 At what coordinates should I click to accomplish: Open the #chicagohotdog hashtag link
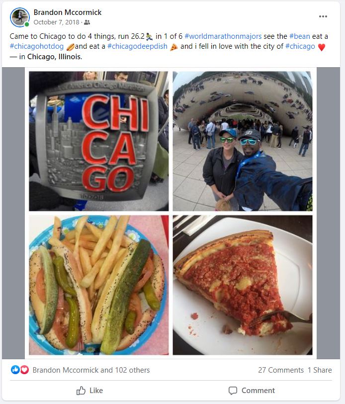tap(37, 46)
